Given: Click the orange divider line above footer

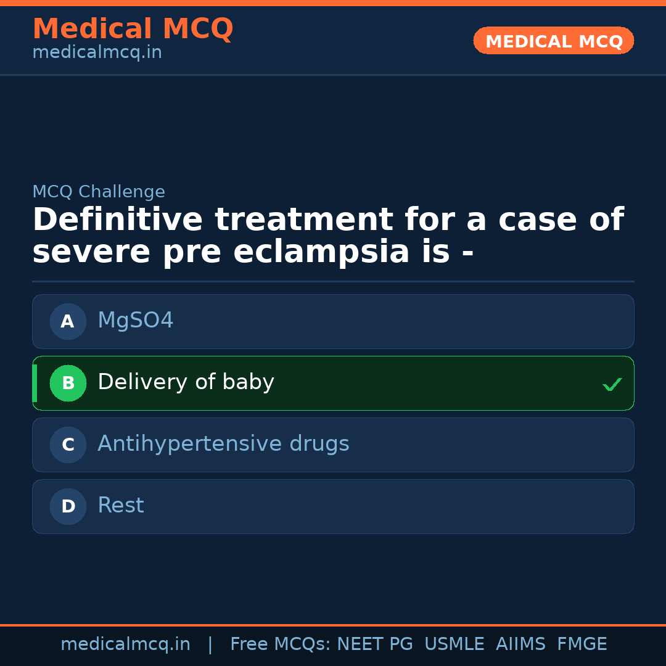Looking at the screenshot, I should [x=333, y=624].
